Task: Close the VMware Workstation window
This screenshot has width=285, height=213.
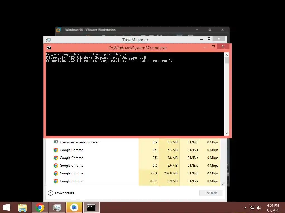Action: (222, 30)
